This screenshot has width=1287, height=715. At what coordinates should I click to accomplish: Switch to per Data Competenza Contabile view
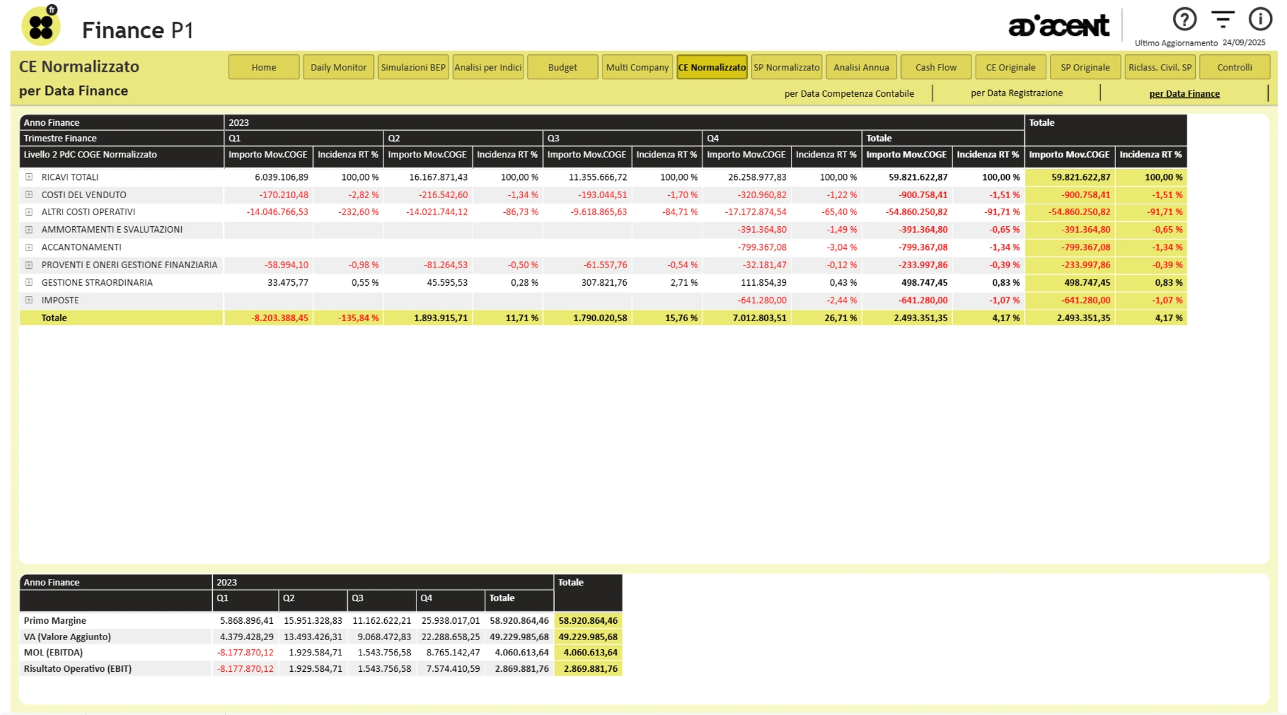click(x=849, y=94)
